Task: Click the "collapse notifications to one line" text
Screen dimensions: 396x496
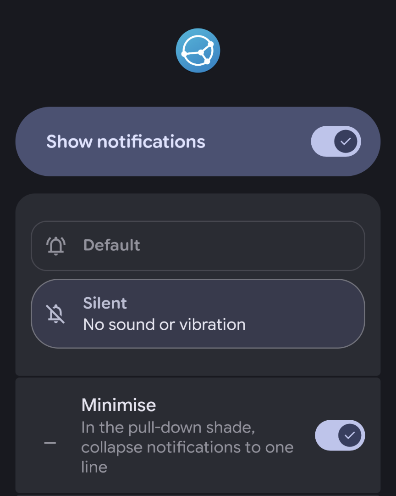Action: point(187,447)
